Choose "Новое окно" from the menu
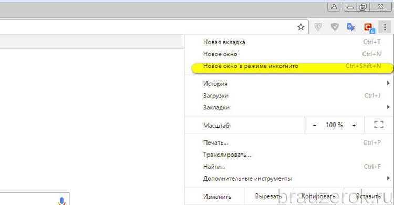Viewport: 394px width, 205px height. pos(289,54)
